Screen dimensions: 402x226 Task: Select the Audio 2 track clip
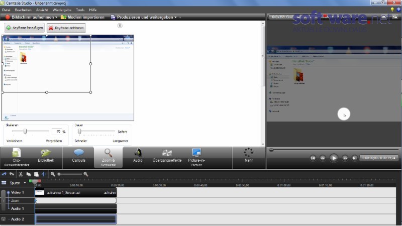(76, 219)
